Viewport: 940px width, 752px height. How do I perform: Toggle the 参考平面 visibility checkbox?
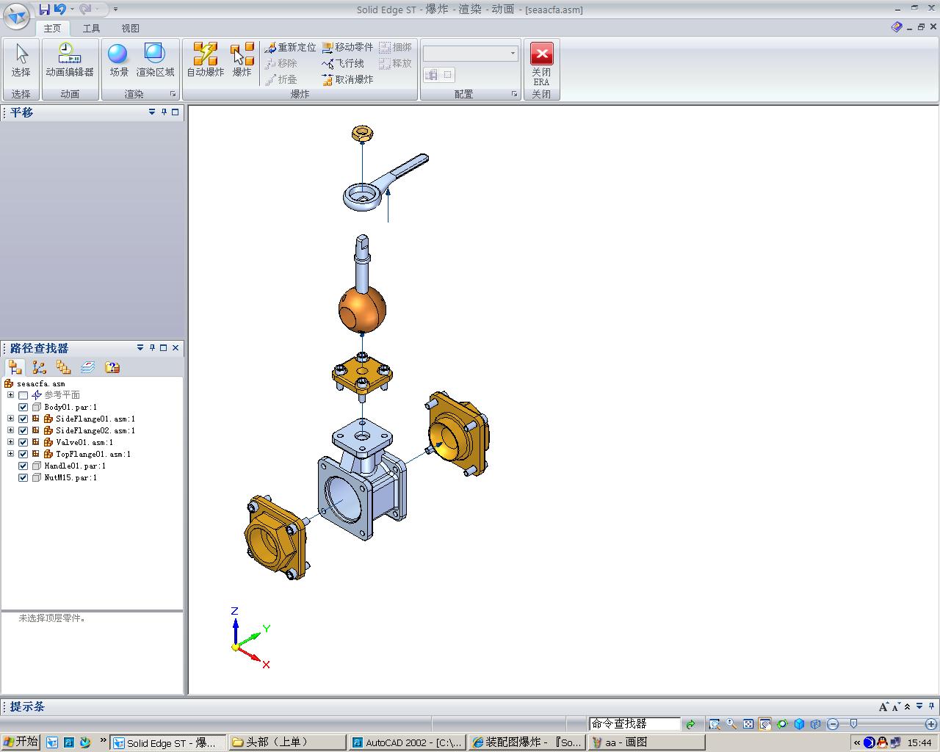pos(23,395)
